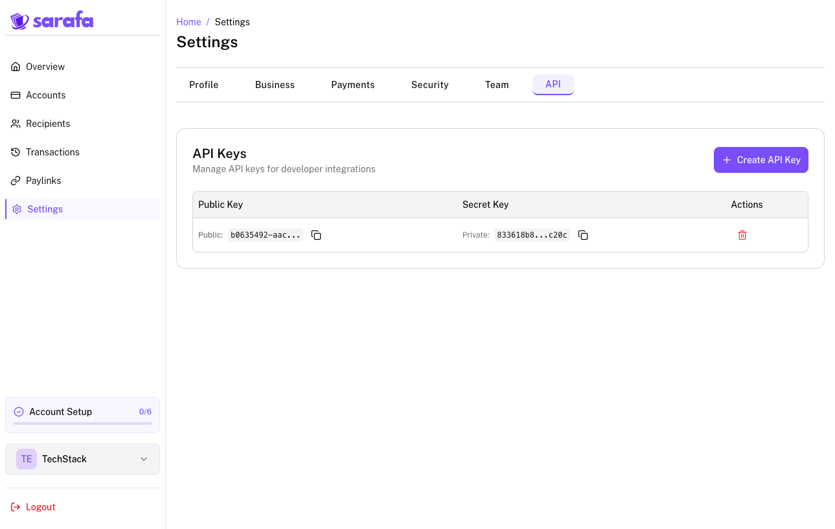This screenshot has height=529, width=835.
Task: Click the TE avatar badge
Action: [27, 459]
